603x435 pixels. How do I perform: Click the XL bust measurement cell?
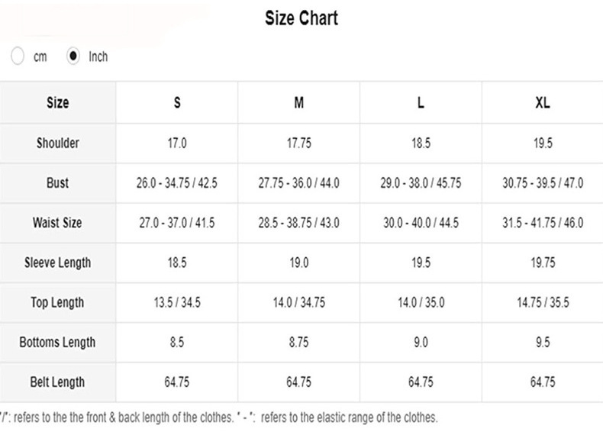pos(543,183)
